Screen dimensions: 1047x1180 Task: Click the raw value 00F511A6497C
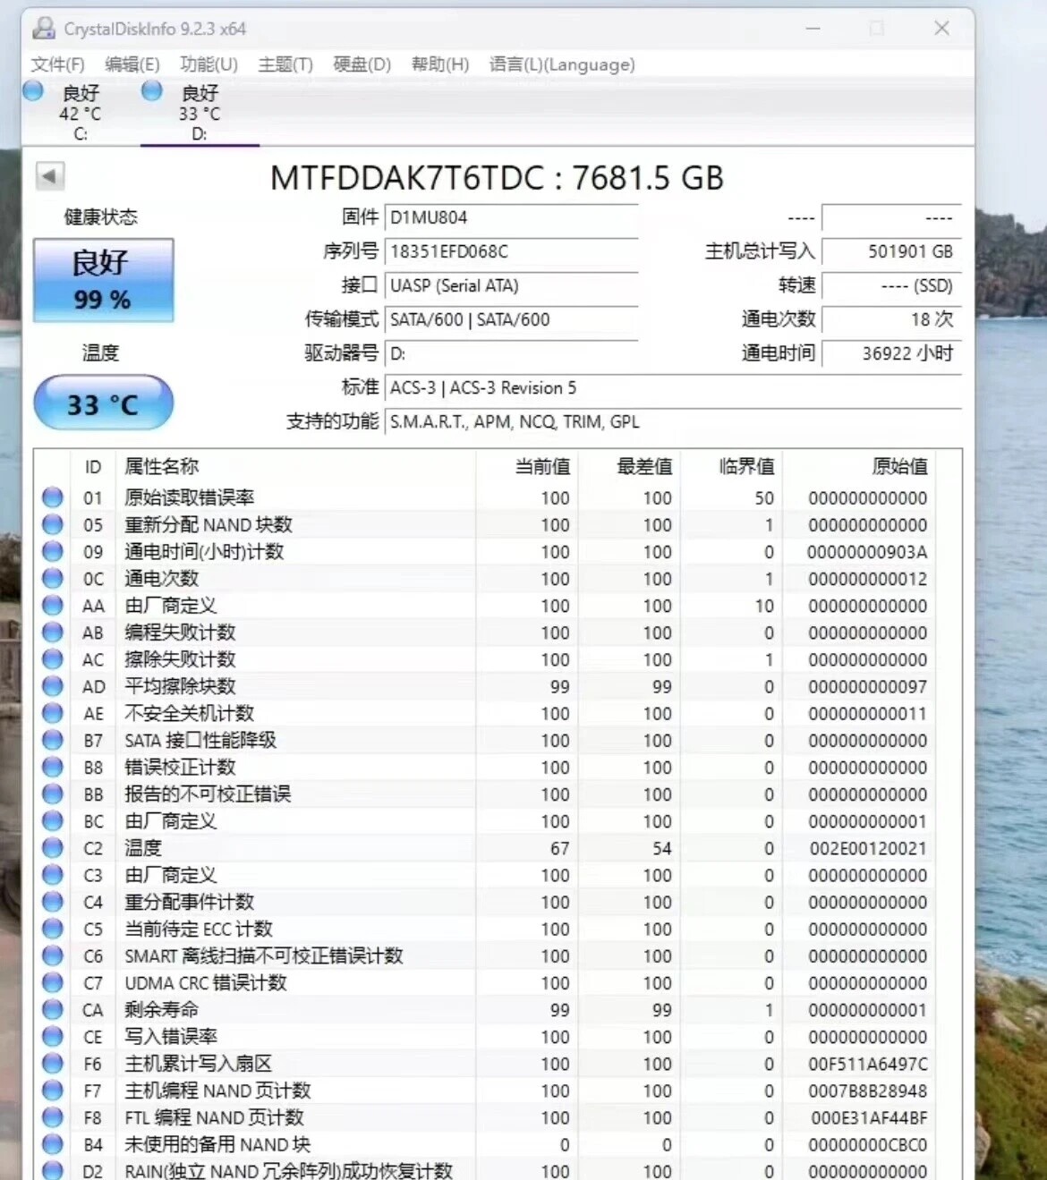tap(867, 1064)
